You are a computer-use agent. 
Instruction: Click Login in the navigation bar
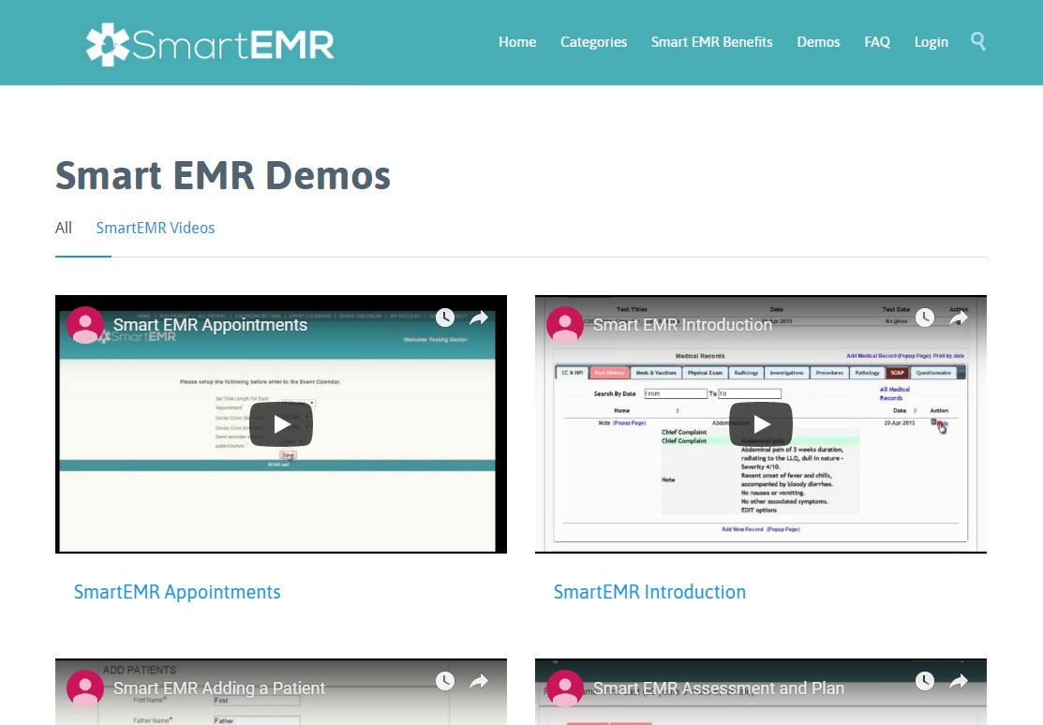click(931, 42)
